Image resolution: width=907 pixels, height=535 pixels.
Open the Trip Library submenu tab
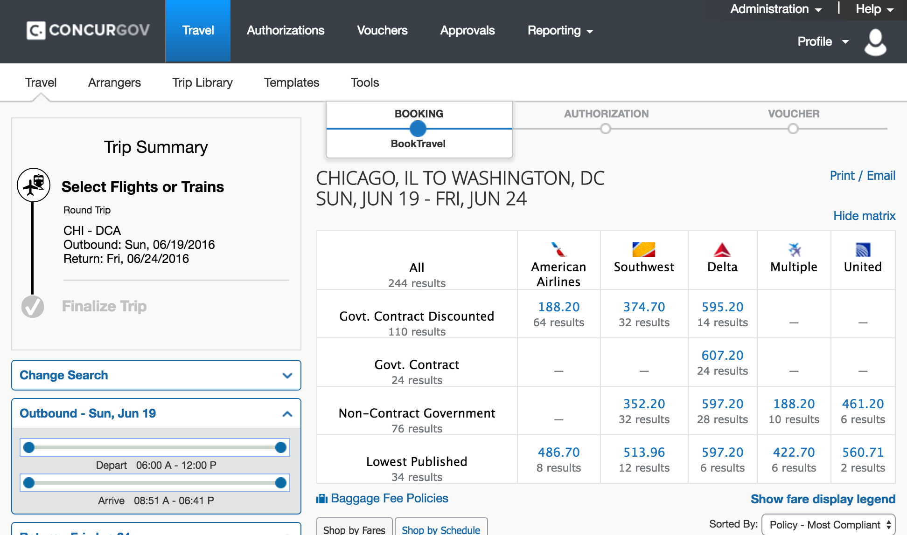(x=202, y=82)
